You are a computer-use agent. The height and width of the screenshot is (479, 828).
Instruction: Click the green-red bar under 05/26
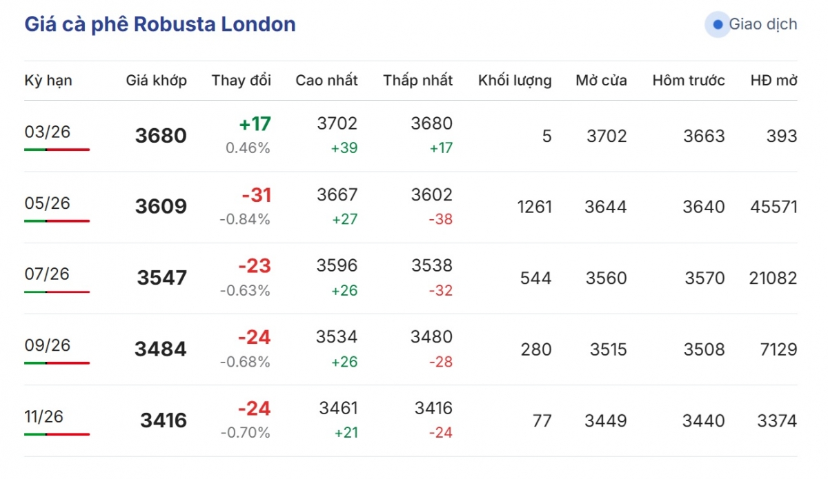[57, 221]
